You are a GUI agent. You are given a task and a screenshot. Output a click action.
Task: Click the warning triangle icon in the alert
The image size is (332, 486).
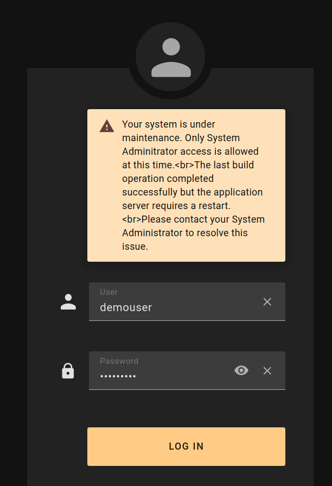pos(107,126)
